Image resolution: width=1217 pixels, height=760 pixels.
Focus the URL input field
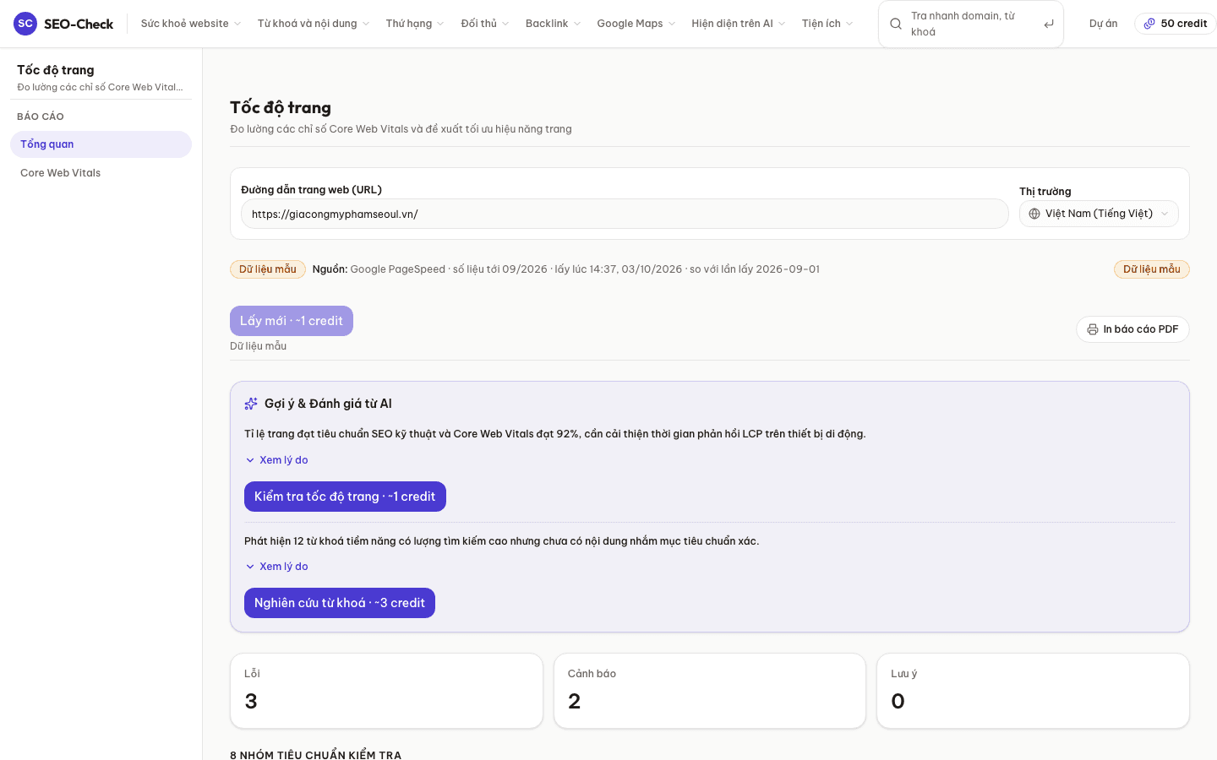coord(625,214)
